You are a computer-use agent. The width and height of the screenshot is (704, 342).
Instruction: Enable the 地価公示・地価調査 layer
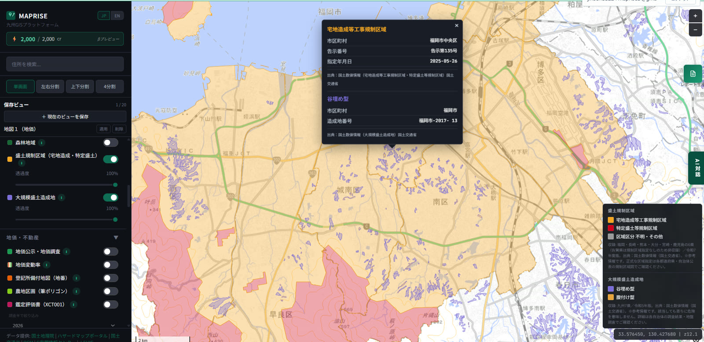(110, 251)
